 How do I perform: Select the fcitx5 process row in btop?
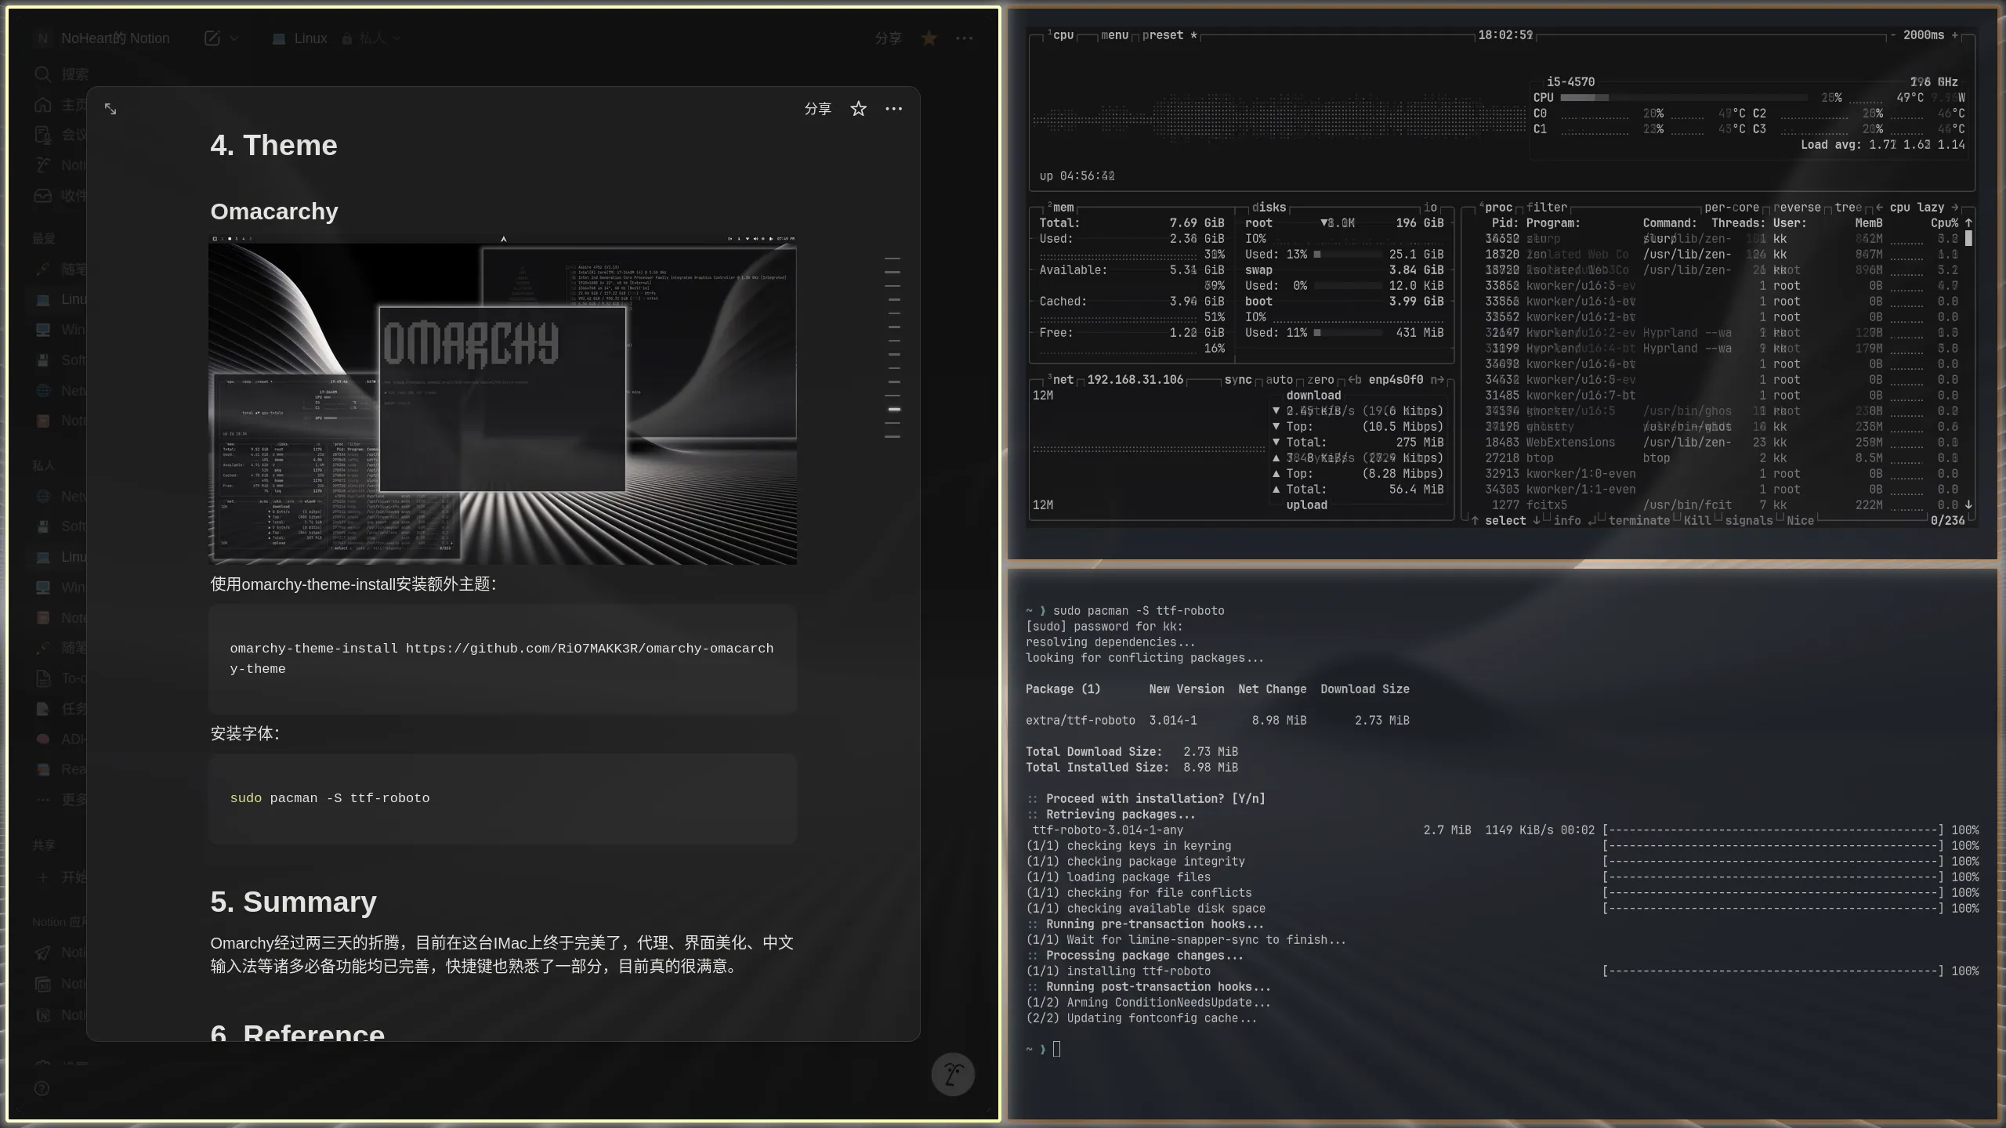tap(1724, 505)
